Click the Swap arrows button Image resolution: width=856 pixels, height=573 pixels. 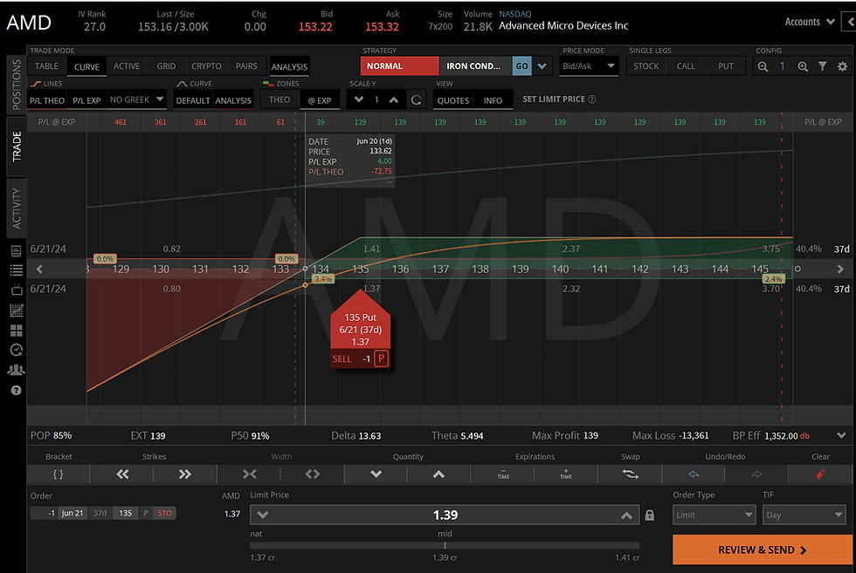[630, 474]
